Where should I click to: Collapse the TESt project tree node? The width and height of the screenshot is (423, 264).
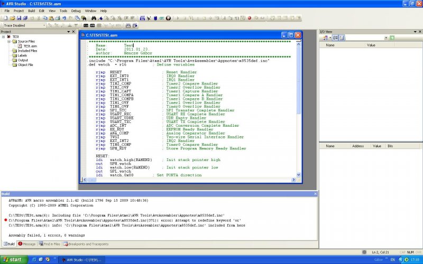point(4,36)
